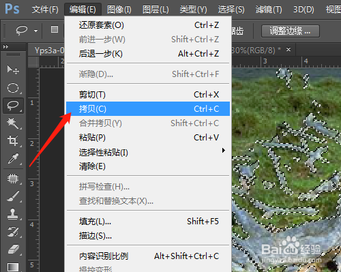This screenshot has height=272, width=341.
Task: Click the New Selection mode button
Action: pos(55,29)
